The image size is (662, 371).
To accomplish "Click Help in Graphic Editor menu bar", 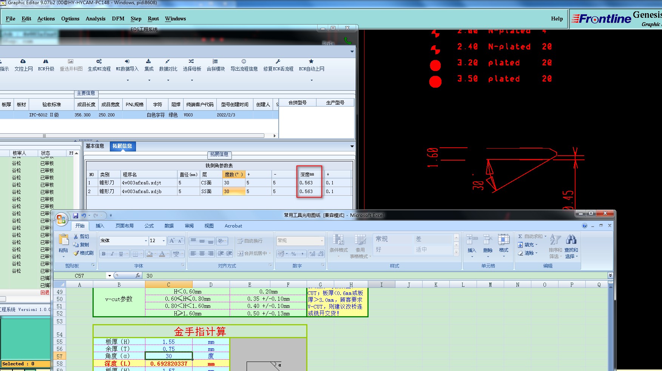I will [557, 19].
